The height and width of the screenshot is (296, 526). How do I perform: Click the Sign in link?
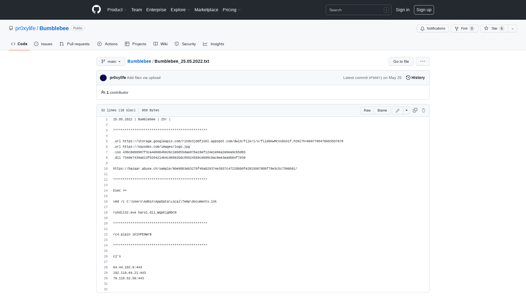(403, 10)
